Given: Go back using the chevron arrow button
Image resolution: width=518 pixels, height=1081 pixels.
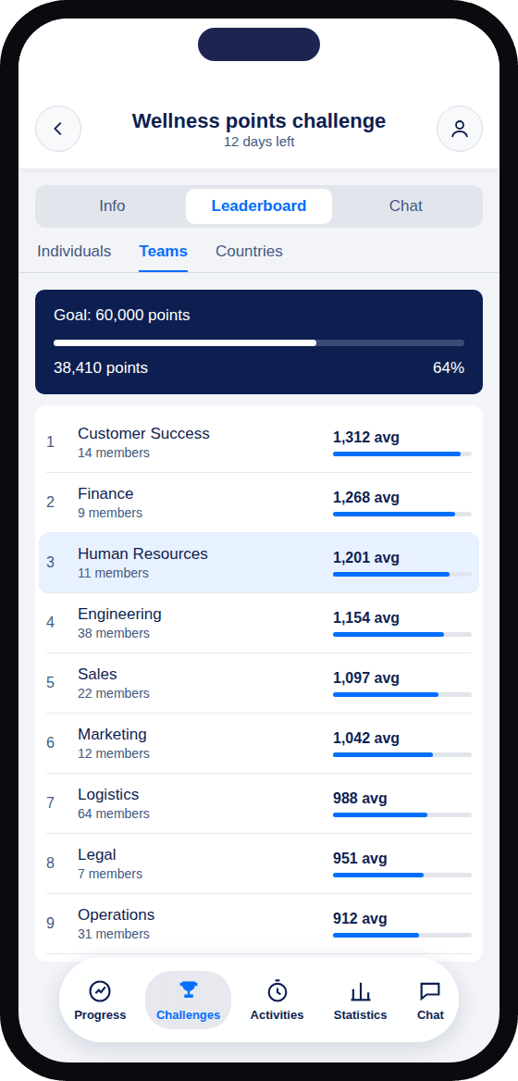Looking at the screenshot, I should pyautogui.click(x=58, y=129).
